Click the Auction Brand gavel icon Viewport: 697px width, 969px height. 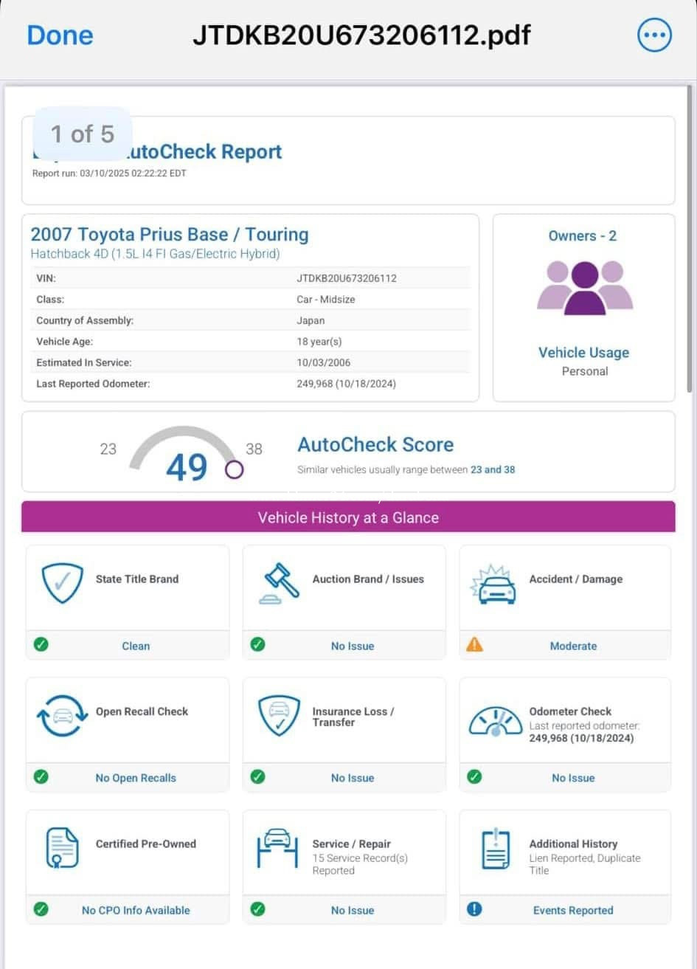pyautogui.click(x=280, y=583)
